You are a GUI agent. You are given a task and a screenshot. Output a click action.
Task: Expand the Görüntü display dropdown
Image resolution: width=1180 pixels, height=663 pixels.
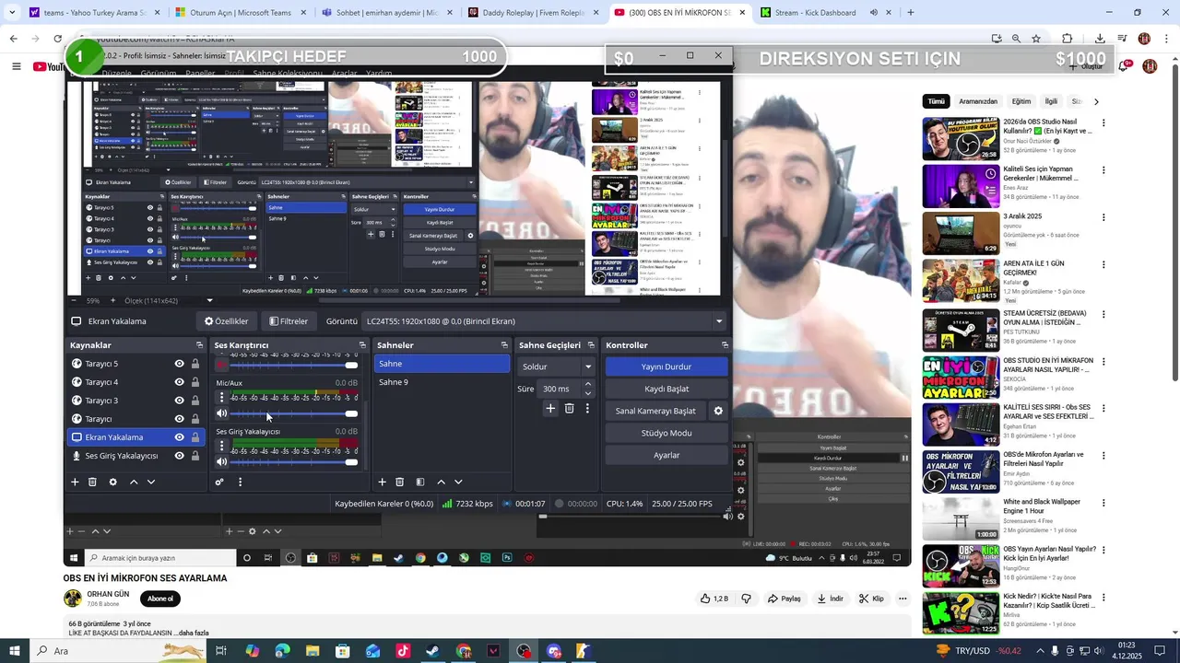(719, 321)
